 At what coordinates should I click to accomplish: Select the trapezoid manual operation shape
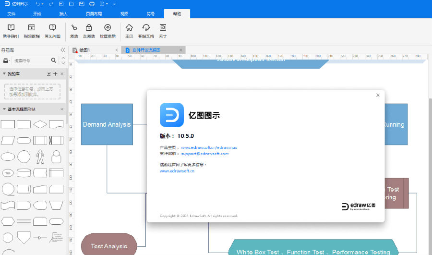[56, 205]
